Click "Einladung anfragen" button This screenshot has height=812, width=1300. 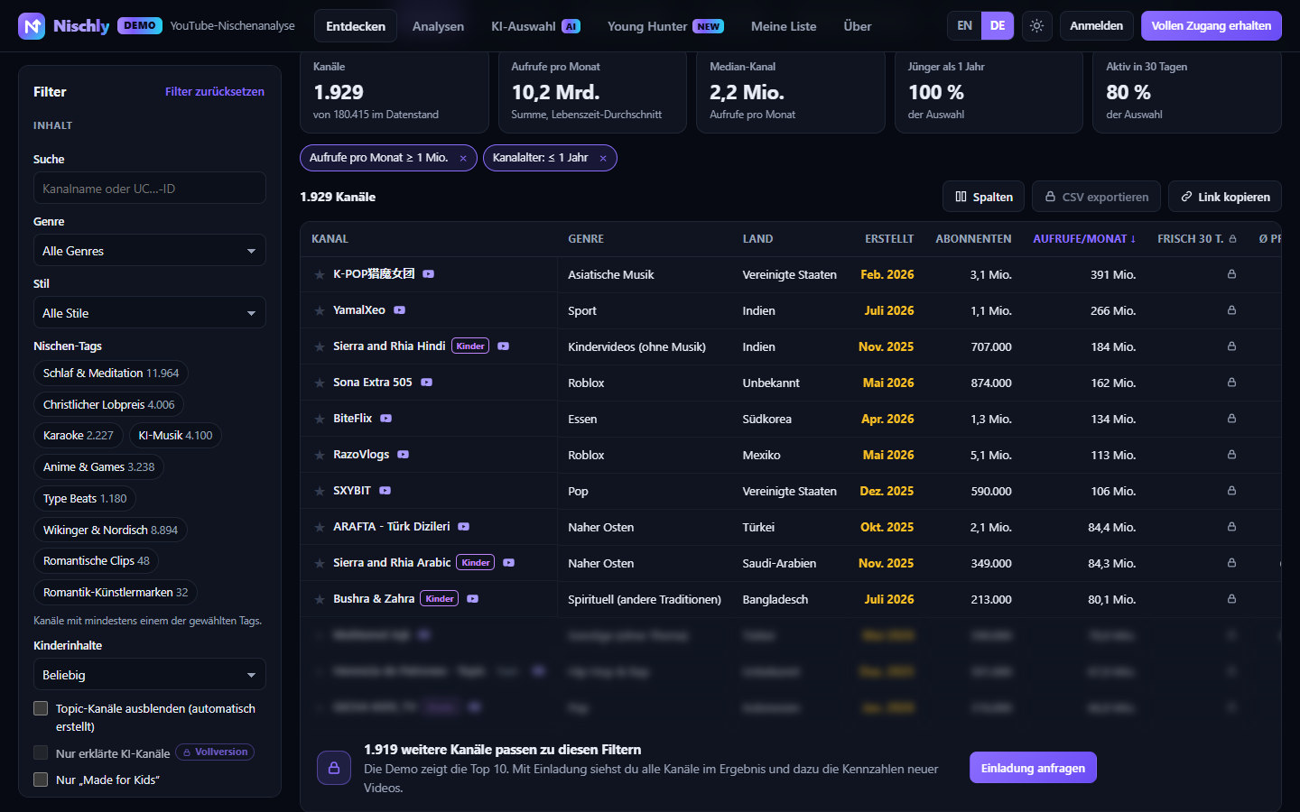(1033, 768)
